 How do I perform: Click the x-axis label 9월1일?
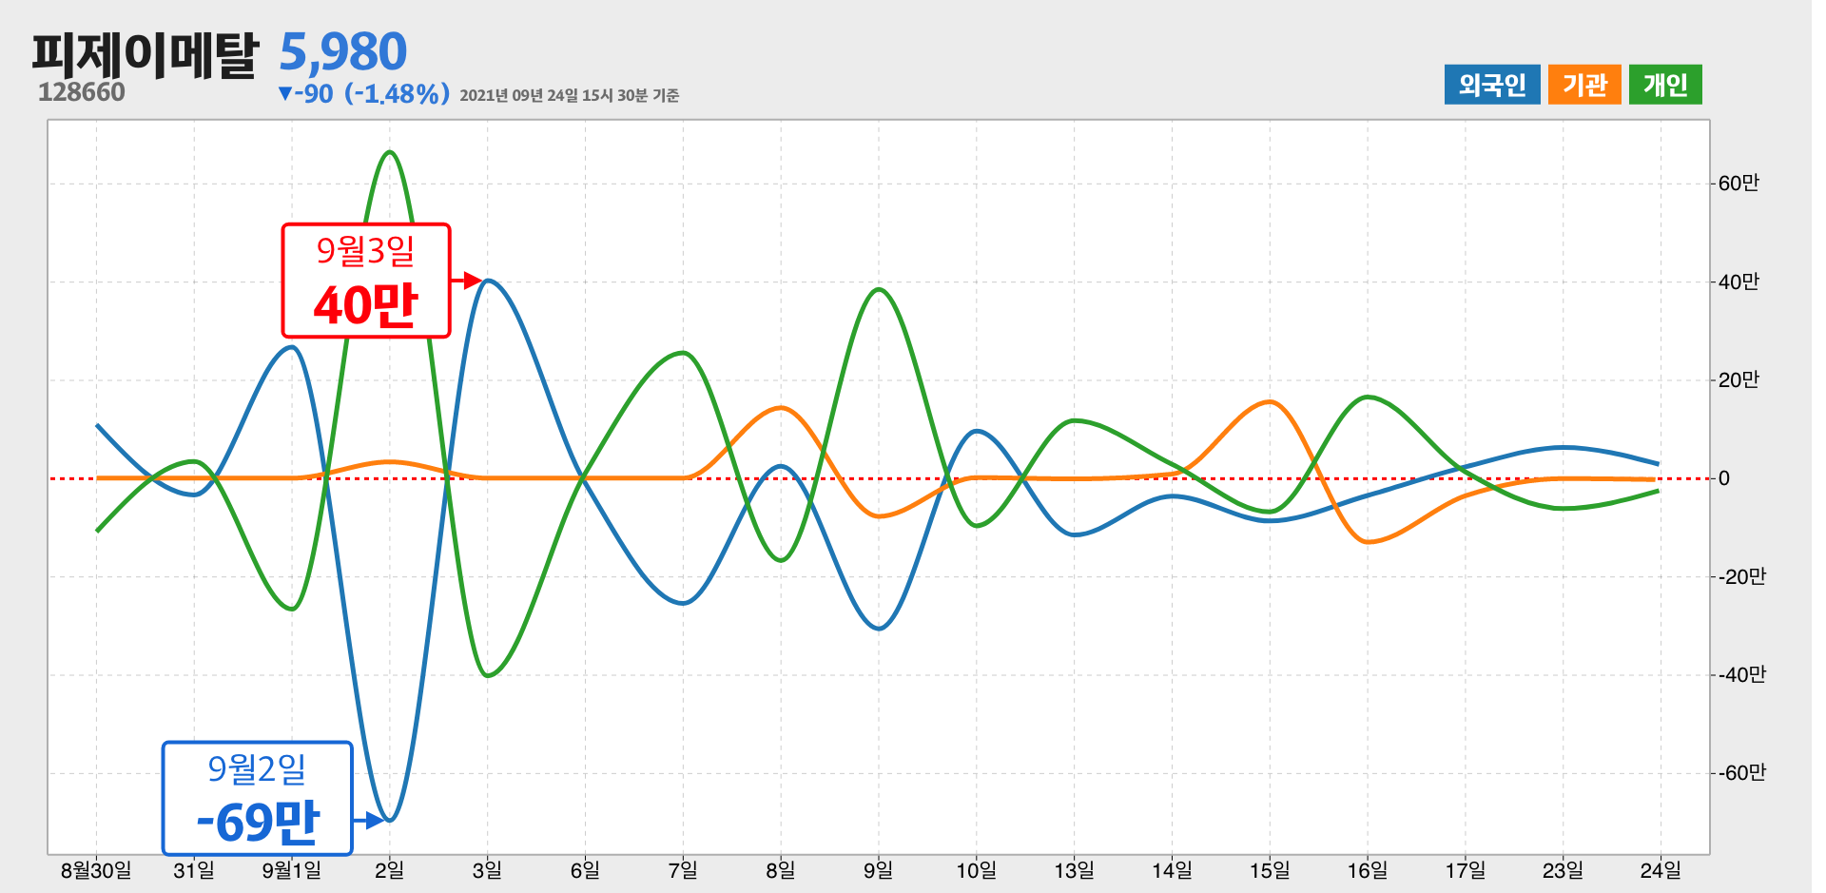point(292,870)
